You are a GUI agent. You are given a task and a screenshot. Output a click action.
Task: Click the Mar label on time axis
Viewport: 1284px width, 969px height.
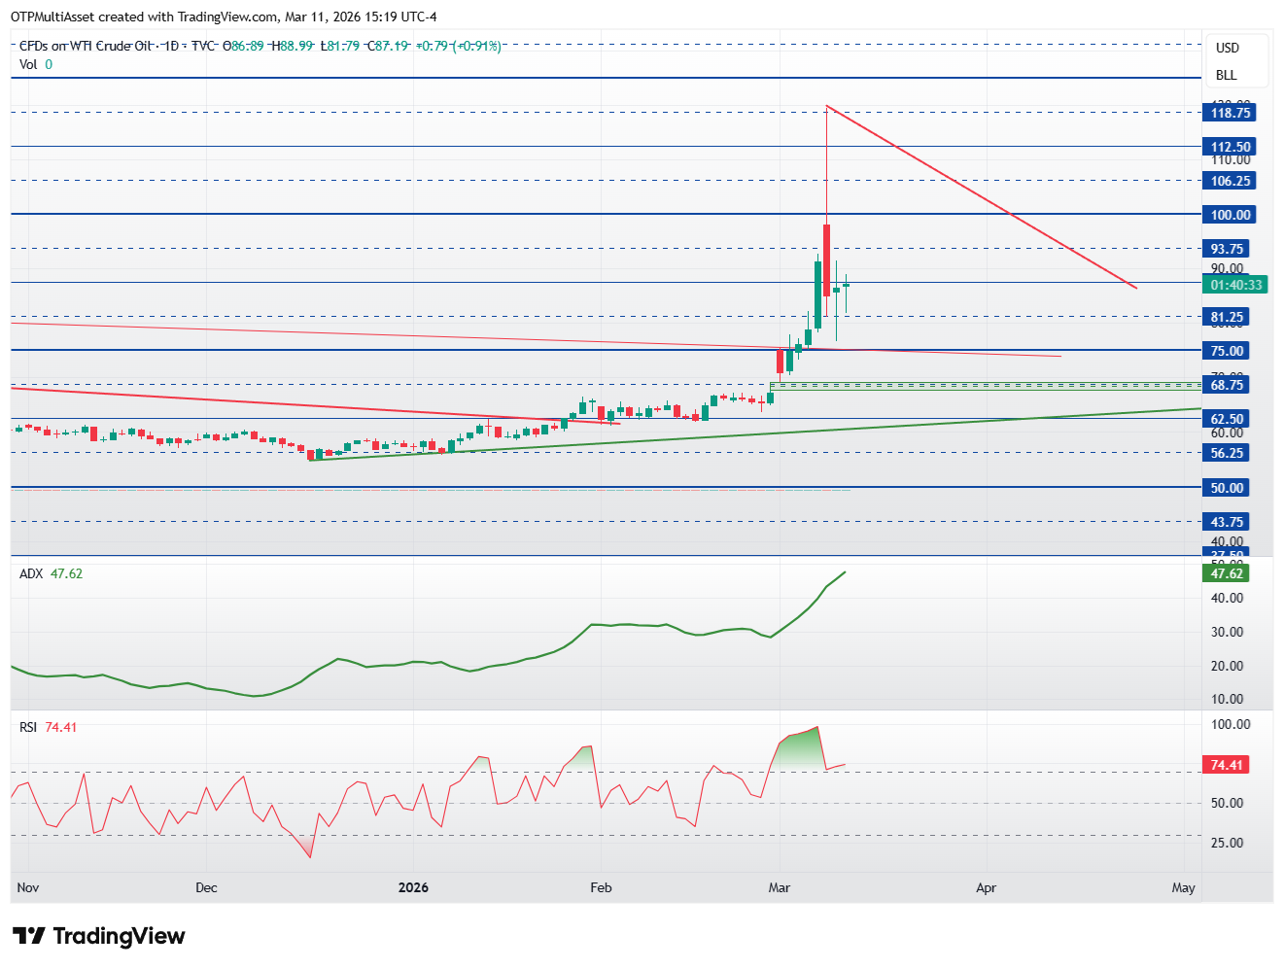pyautogui.click(x=779, y=887)
